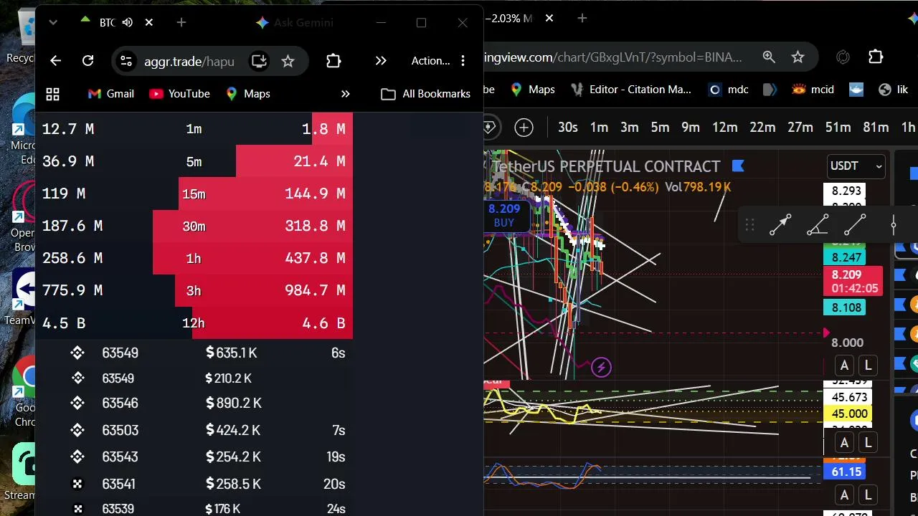Viewport: 918px width, 516px height.
Task: Open mcid bookmark
Action: click(x=813, y=90)
